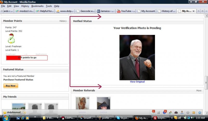
Task: Open a new tab with plus button
Action: [203, 11]
